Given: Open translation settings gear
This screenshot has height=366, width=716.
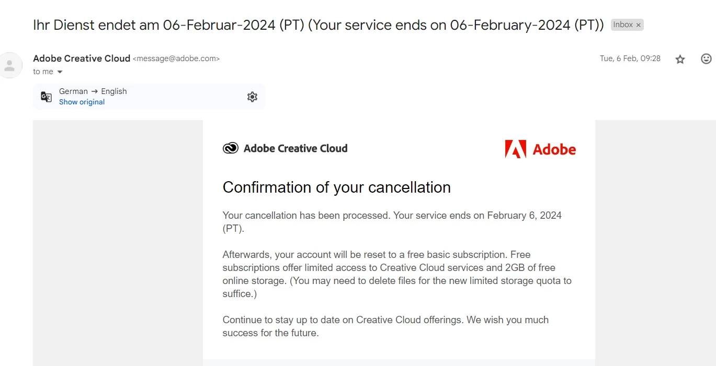Looking at the screenshot, I should click(252, 97).
